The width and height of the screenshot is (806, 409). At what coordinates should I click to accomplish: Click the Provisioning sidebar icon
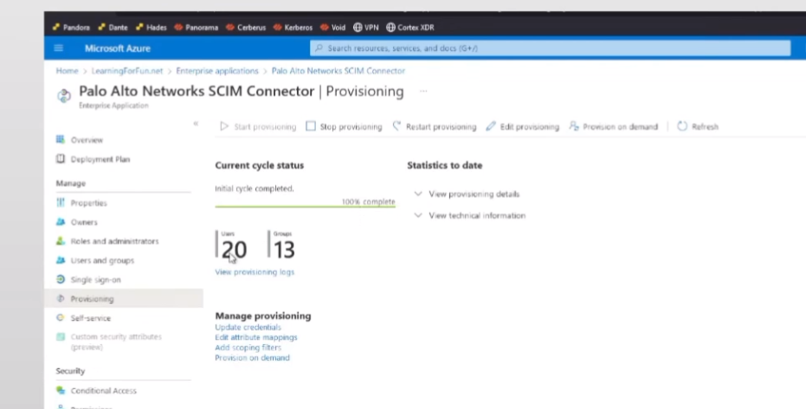(61, 298)
